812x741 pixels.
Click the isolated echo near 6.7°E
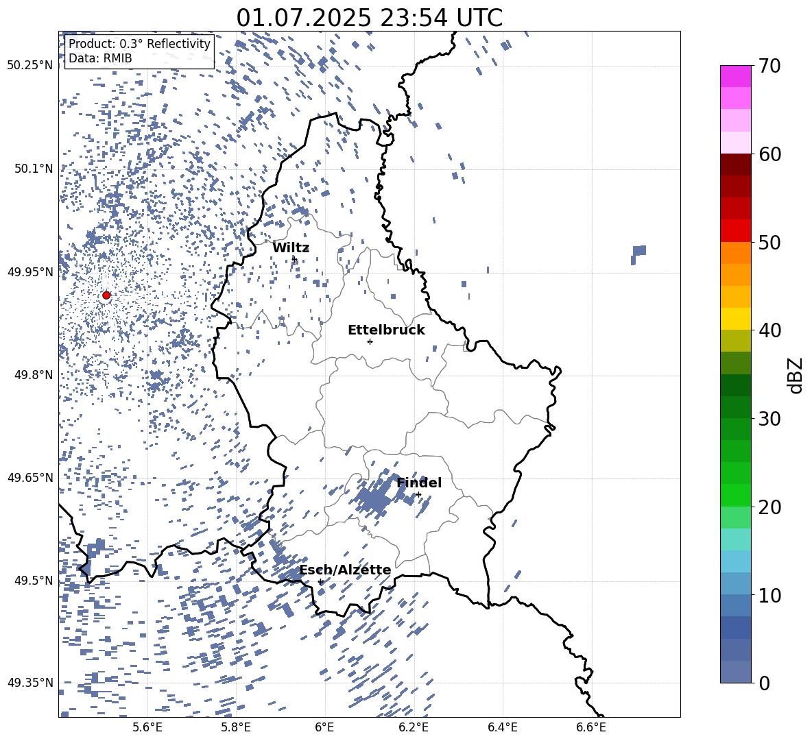point(638,254)
